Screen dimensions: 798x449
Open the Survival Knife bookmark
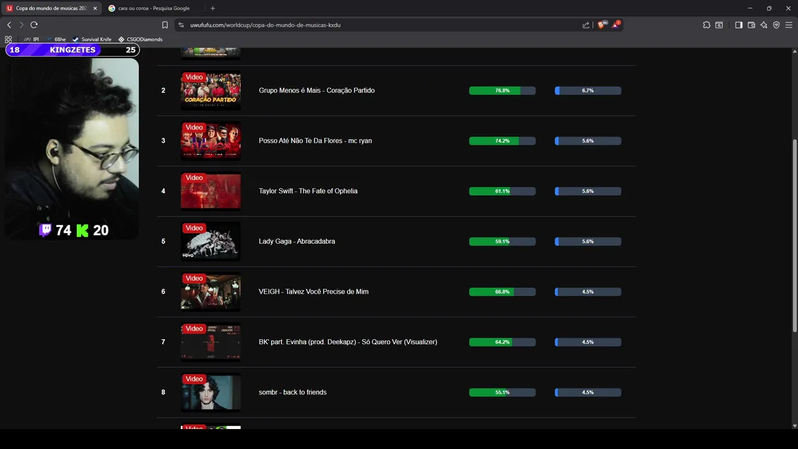pyautogui.click(x=92, y=39)
